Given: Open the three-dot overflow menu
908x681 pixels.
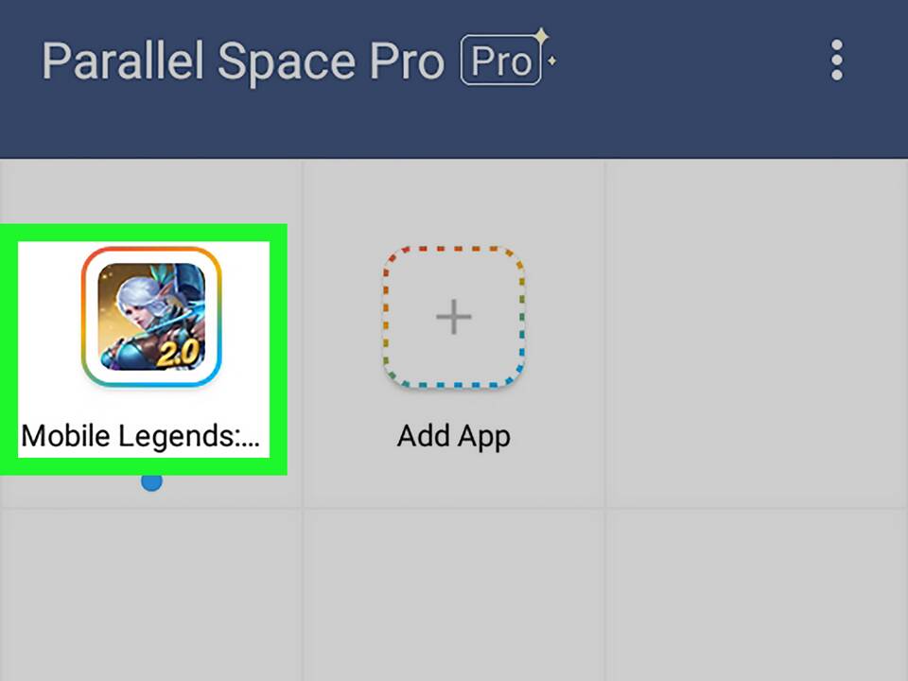Looking at the screenshot, I should pos(837,61).
